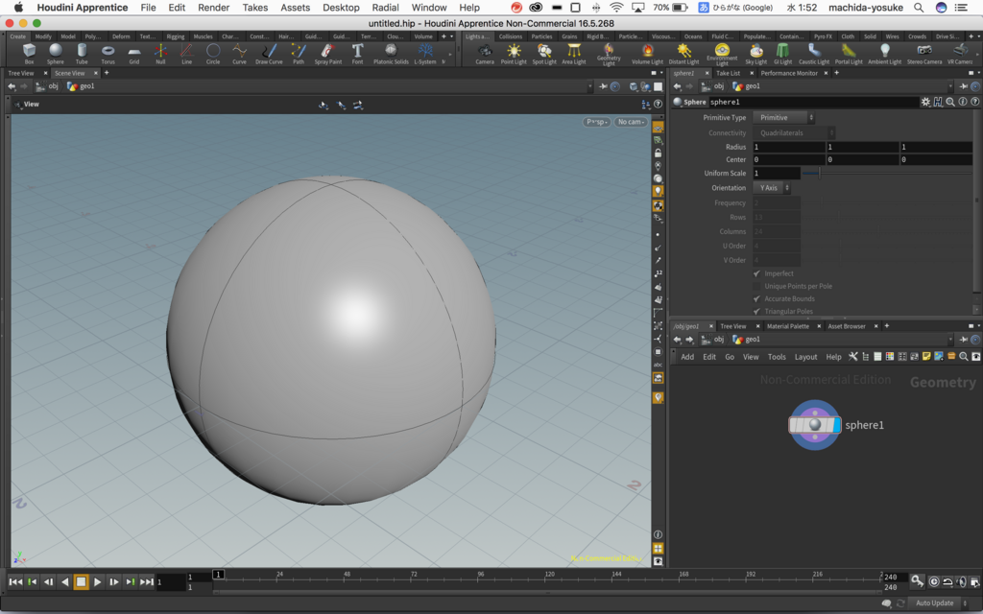Open the Connectivity Quadrilaterals dropdown

794,132
